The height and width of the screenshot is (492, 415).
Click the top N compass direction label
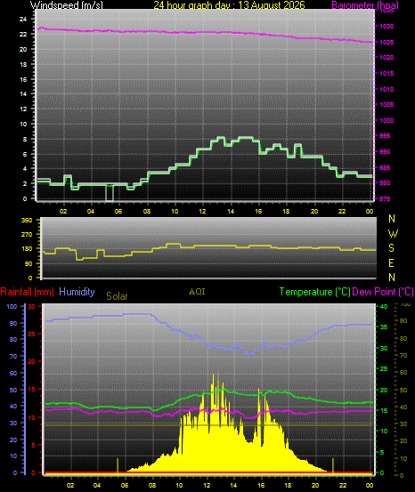(x=392, y=218)
